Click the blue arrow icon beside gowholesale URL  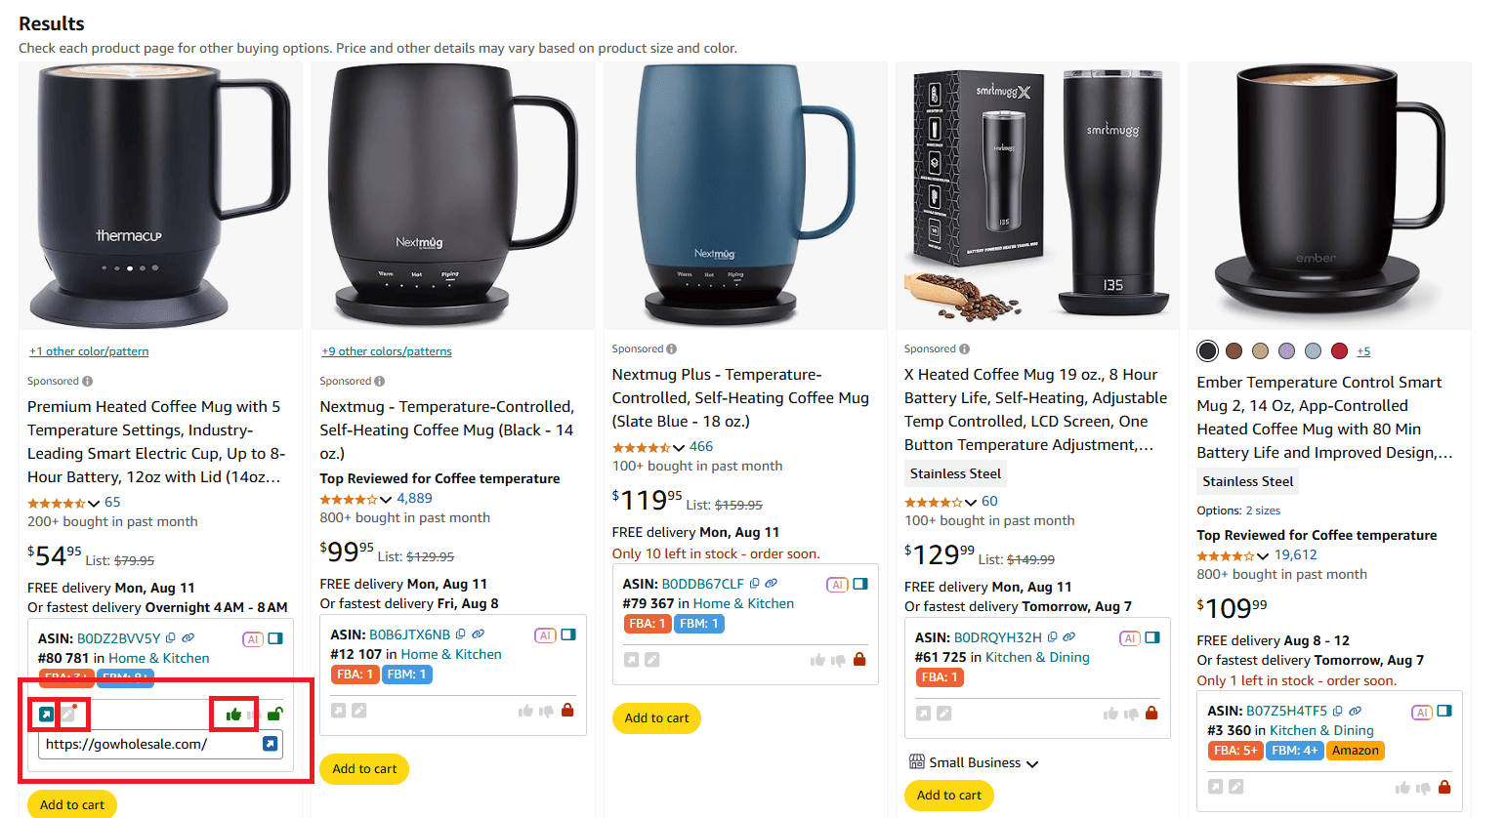[x=270, y=744]
